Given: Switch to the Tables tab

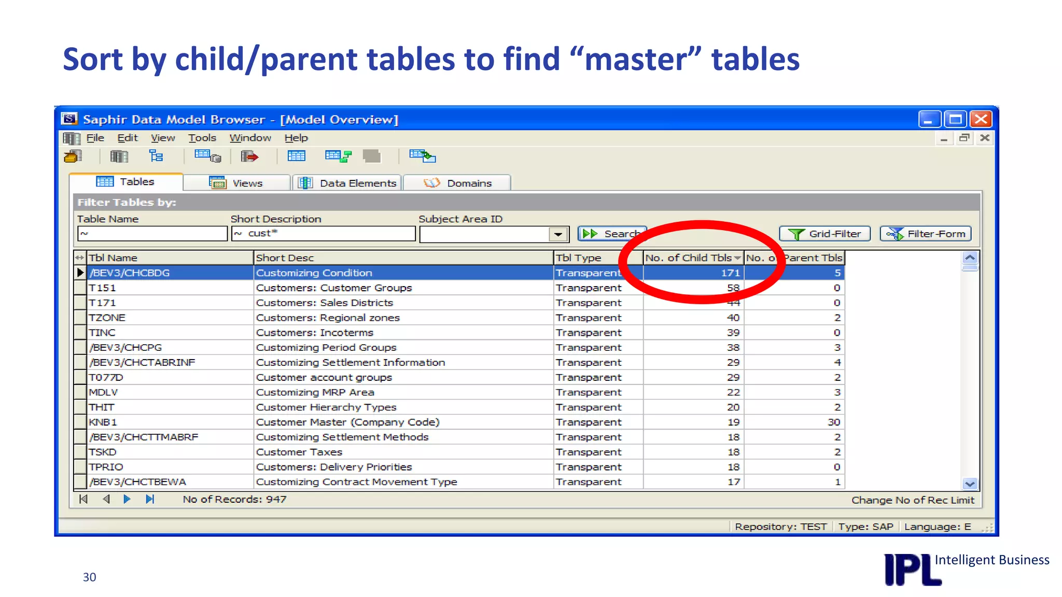Looking at the screenshot, I should point(126,182).
